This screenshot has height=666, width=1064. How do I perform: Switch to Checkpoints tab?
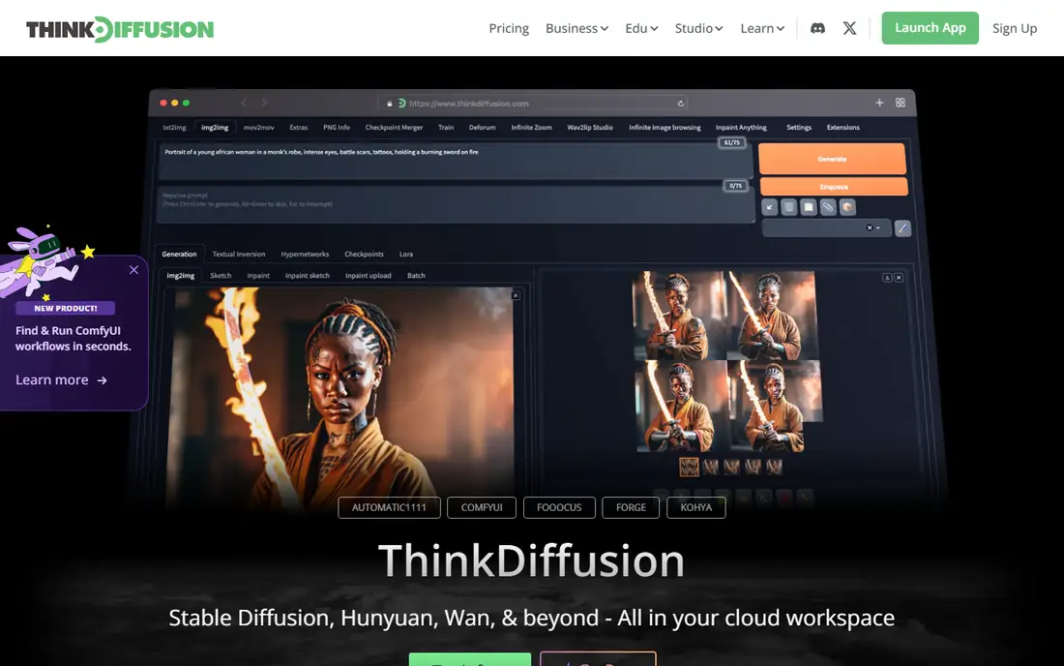coord(364,254)
